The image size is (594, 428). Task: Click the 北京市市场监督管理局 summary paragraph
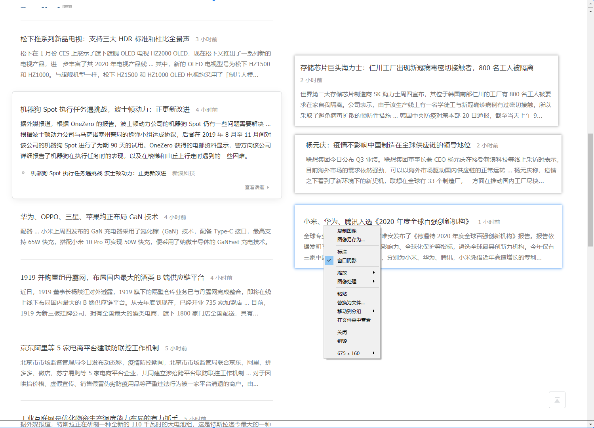[146, 373]
